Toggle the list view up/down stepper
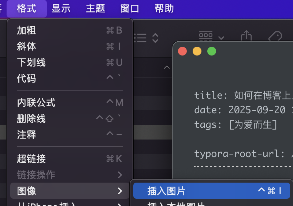293x206 pixels. pyautogui.click(x=155, y=38)
